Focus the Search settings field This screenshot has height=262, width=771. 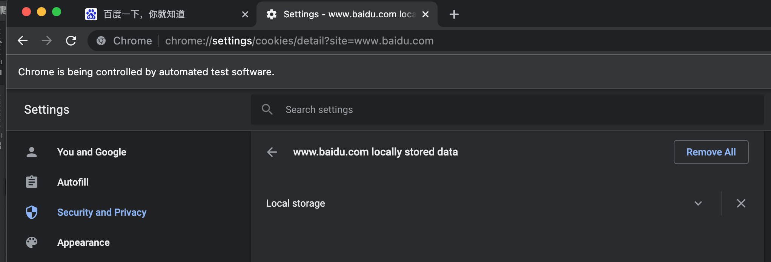point(507,110)
